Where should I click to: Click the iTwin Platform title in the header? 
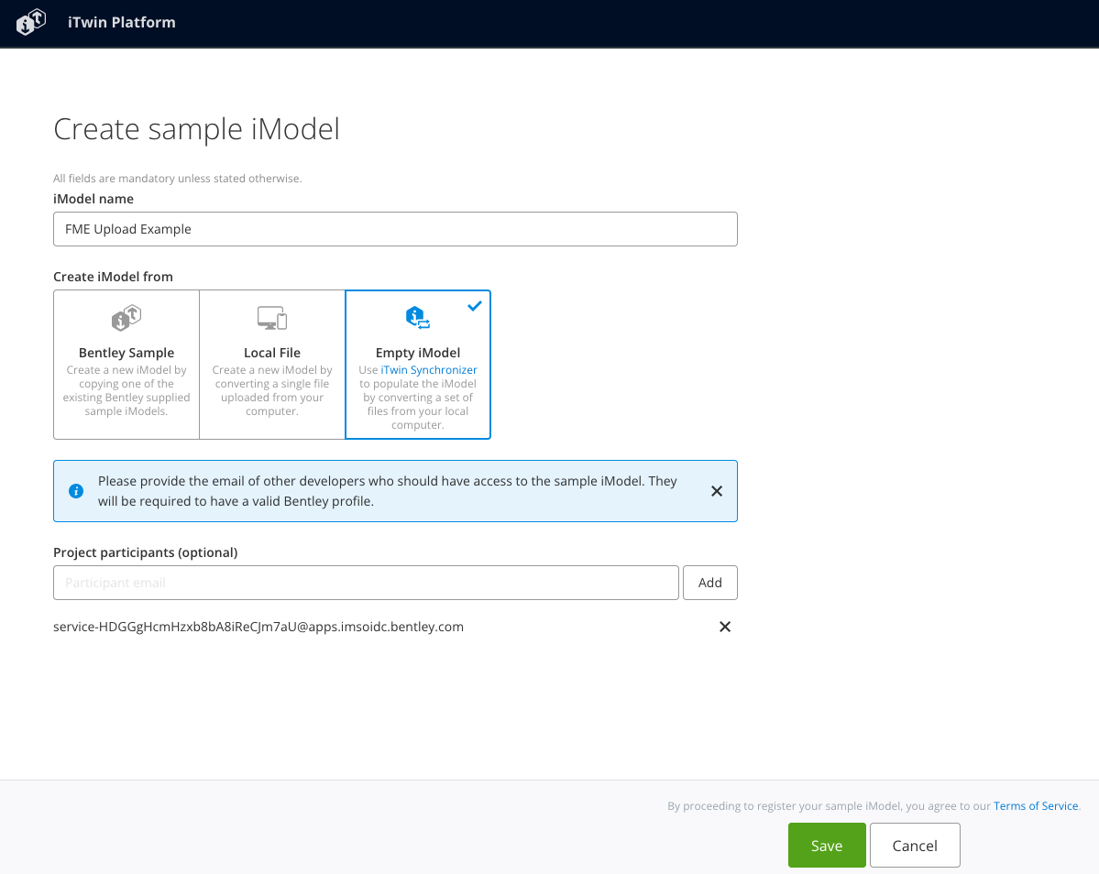tap(121, 22)
